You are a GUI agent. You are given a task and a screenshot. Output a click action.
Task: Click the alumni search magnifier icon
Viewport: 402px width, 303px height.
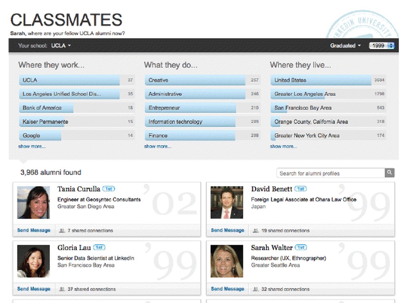pyautogui.click(x=389, y=173)
